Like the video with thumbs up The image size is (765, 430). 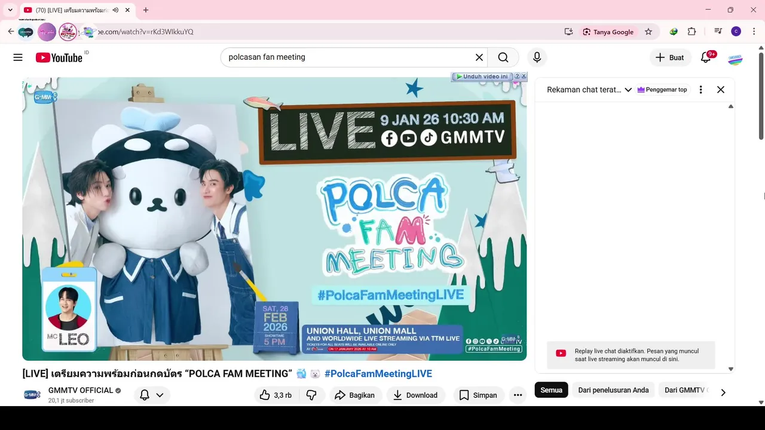coord(276,395)
